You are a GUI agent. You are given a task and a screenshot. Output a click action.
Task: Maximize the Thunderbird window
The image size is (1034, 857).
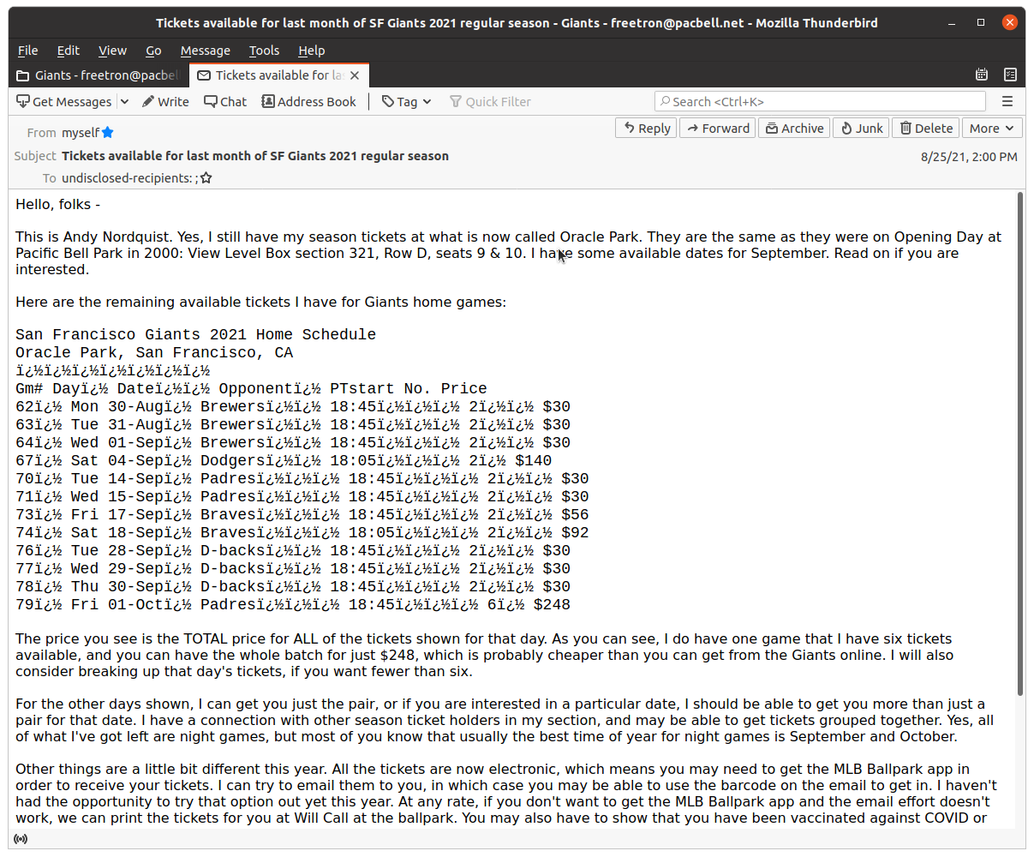(x=981, y=23)
